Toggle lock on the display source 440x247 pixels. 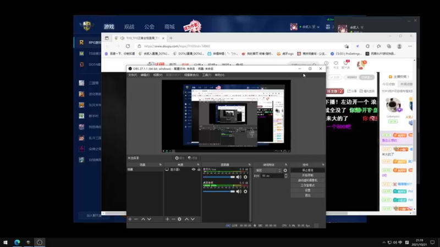pos(199,170)
